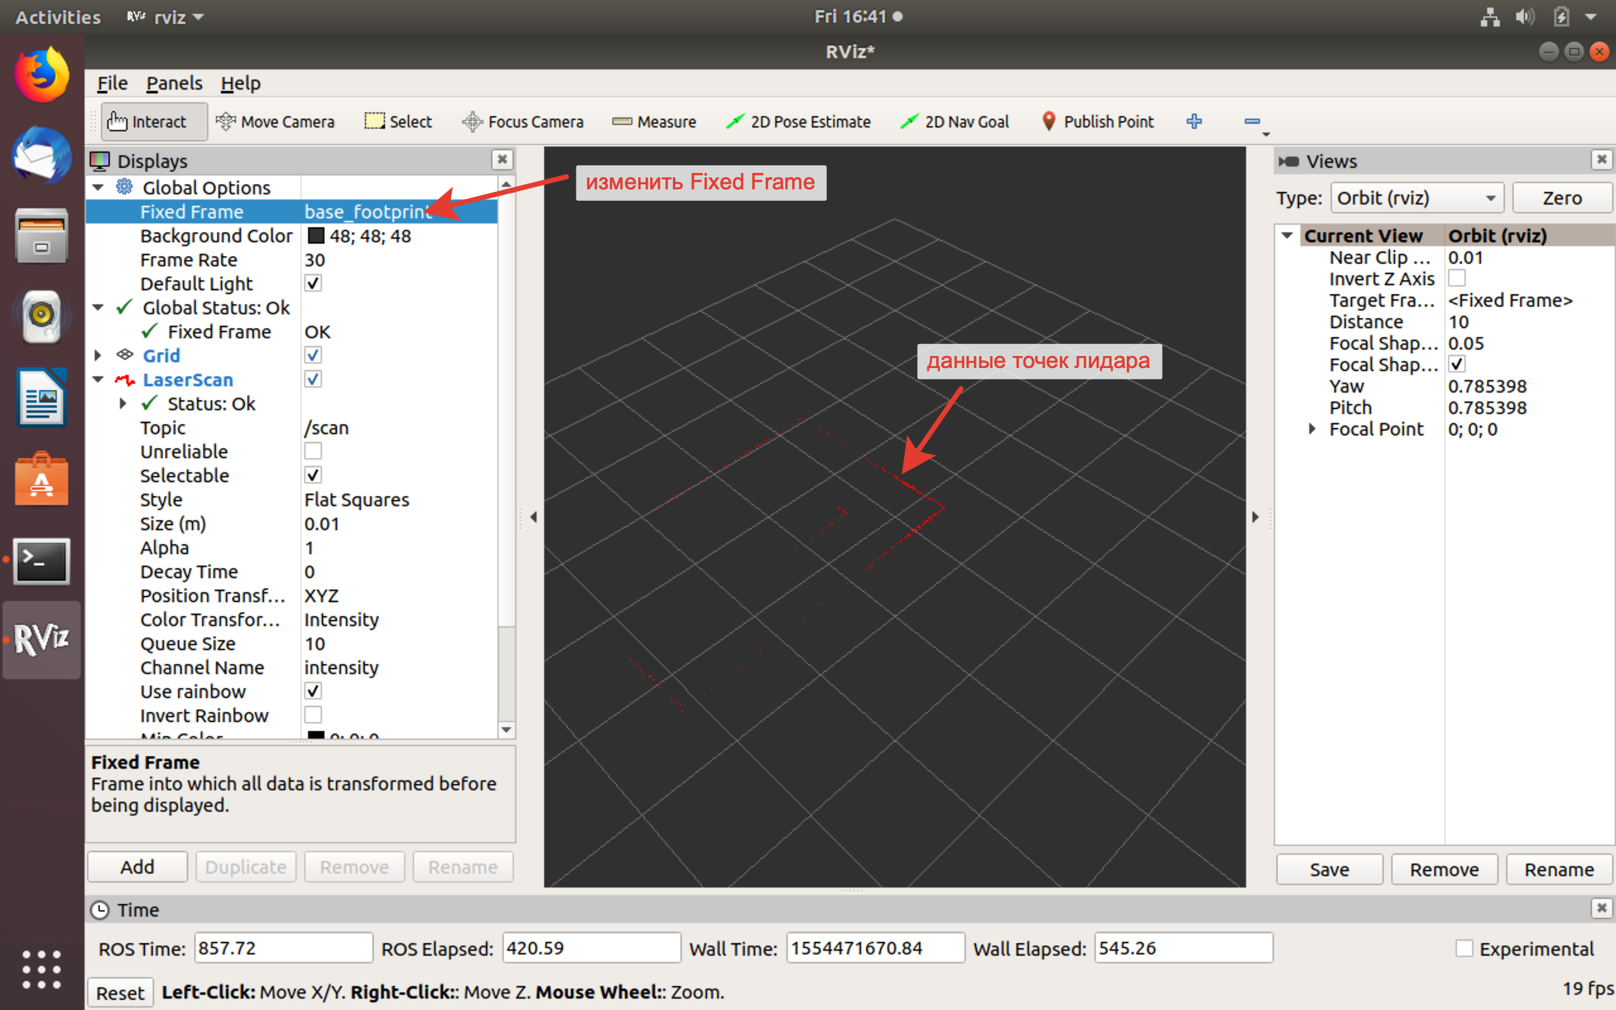Click the Publish Point tool
The image size is (1616, 1010).
(1097, 122)
